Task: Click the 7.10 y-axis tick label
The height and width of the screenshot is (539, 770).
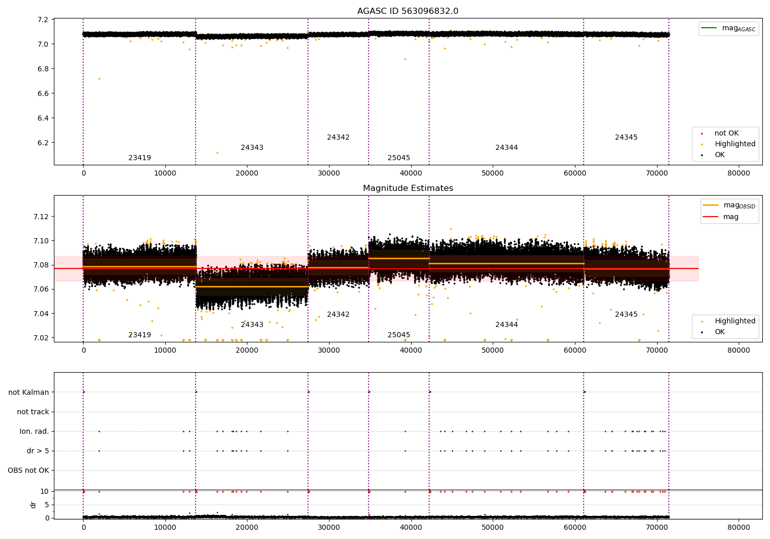Action: click(x=41, y=241)
